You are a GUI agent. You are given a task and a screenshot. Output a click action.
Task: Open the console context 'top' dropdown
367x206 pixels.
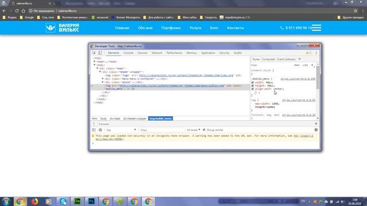(x=121, y=130)
